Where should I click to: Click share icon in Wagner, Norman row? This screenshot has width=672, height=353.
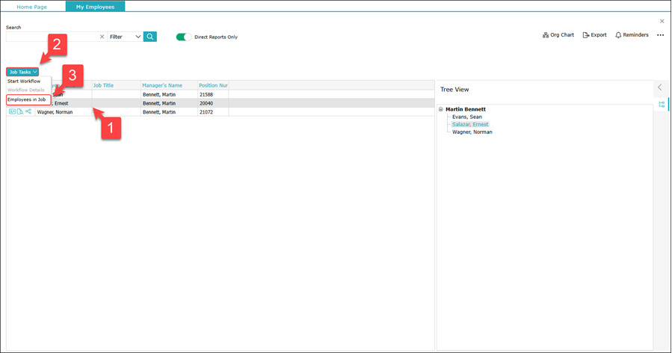[x=28, y=112]
